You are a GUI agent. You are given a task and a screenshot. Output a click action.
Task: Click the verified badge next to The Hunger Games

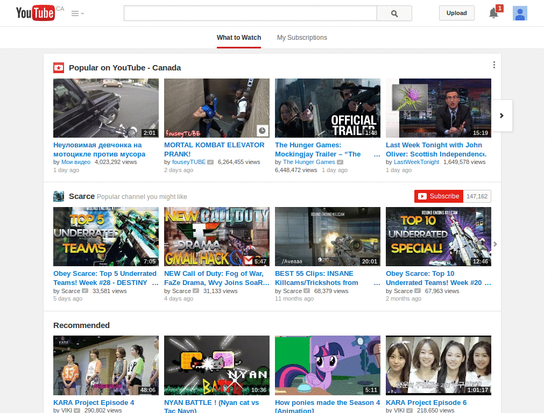tap(340, 162)
